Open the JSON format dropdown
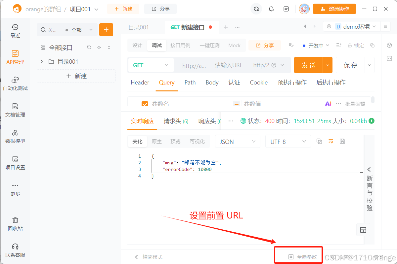The width and height of the screenshot is (397, 264). click(x=238, y=142)
